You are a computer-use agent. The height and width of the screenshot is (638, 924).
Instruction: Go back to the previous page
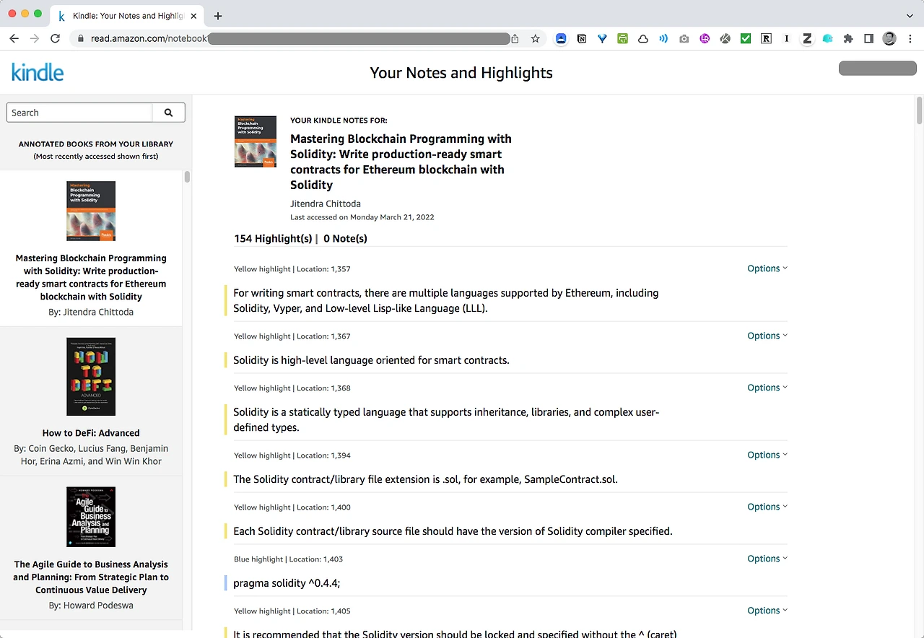click(x=14, y=39)
